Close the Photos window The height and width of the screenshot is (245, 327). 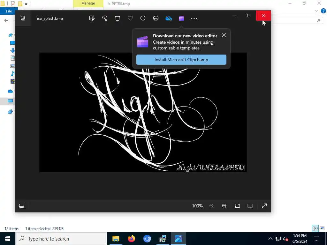pos(263,16)
